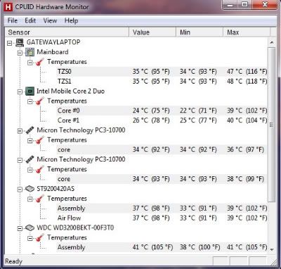Click the 38 °C (100 °F) min value
Screen dimensions: 281x269
pyautogui.click(x=200, y=247)
